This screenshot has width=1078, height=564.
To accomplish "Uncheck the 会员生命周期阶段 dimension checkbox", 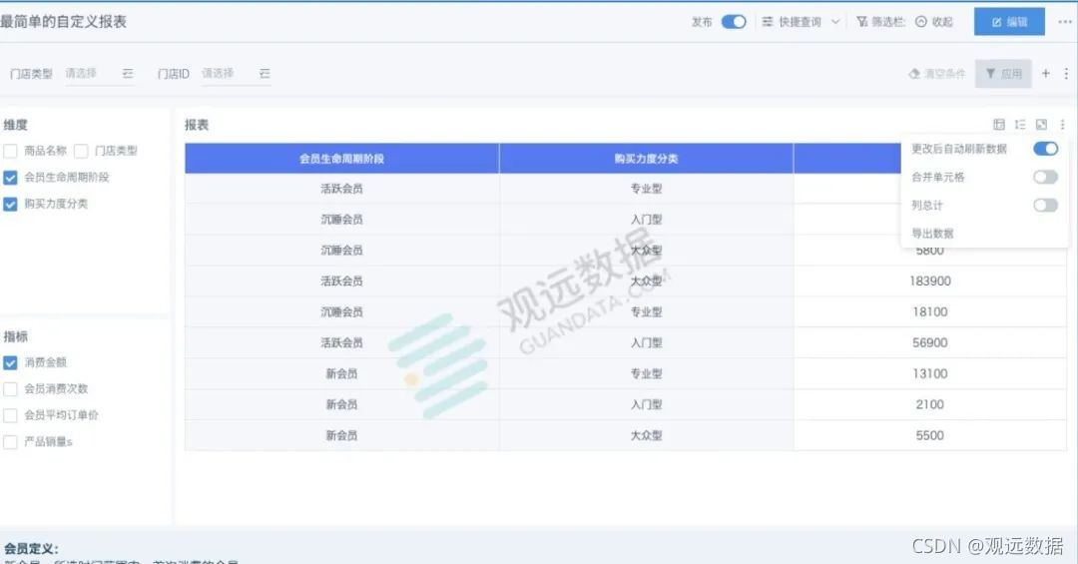I will point(10,178).
